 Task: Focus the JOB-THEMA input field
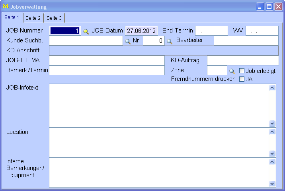106,60
